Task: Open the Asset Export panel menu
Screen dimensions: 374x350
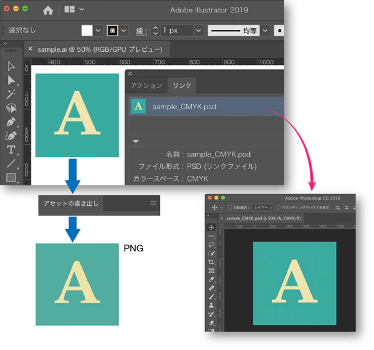Action: point(153,203)
